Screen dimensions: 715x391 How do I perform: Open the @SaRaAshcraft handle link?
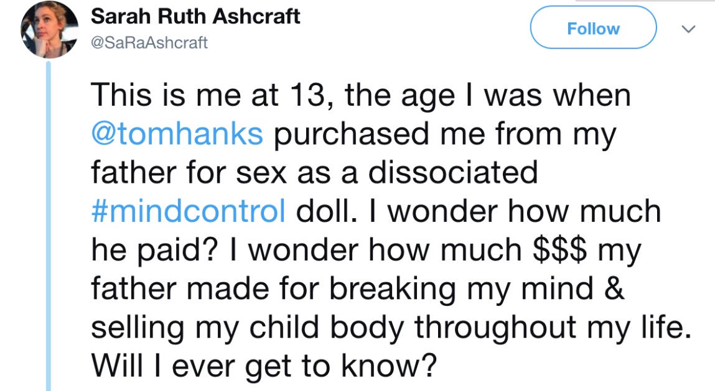(149, 42)
